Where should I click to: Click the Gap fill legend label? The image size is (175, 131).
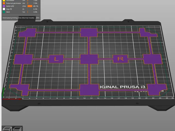(x=9, y=9)
